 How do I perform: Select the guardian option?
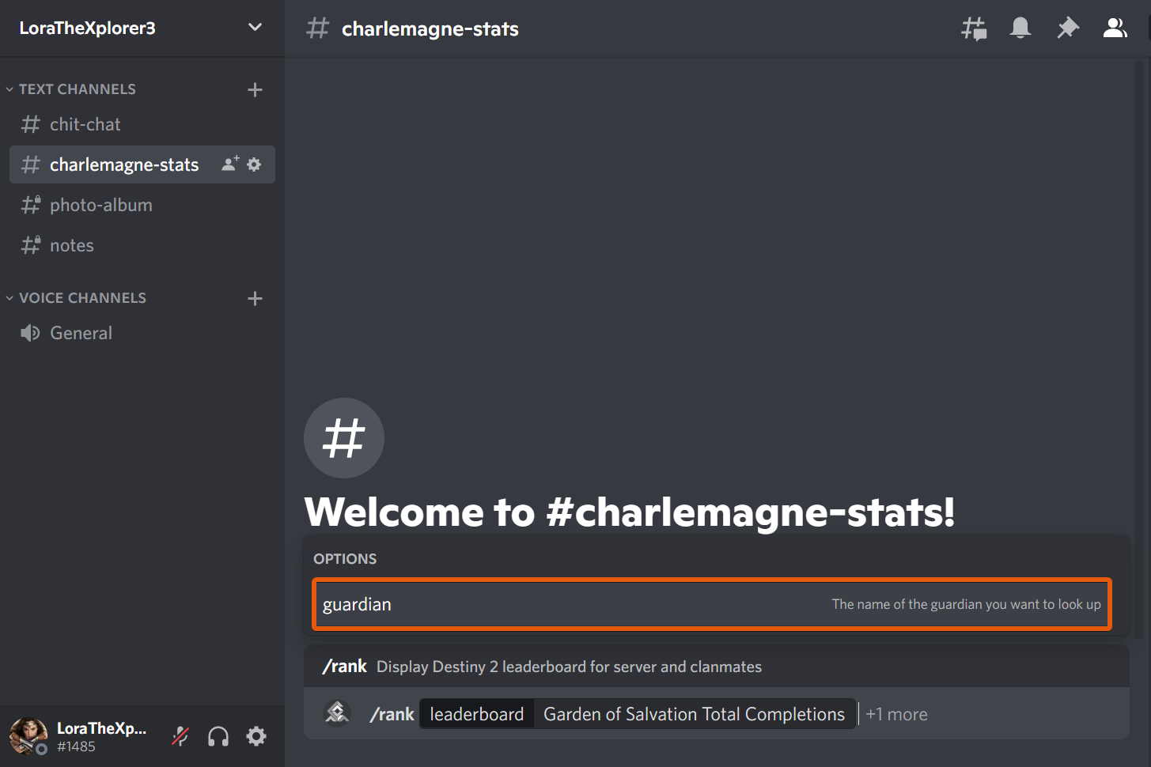coord(712,604)
